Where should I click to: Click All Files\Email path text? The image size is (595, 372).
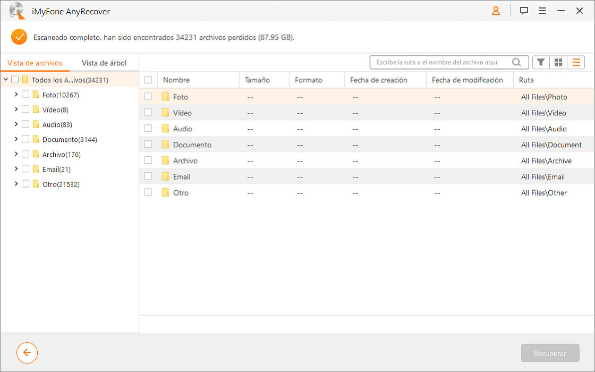(542, 177)
